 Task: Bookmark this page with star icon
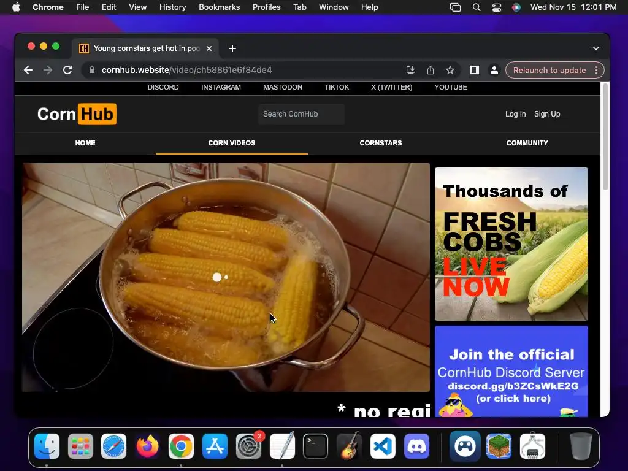coord(450,70)
